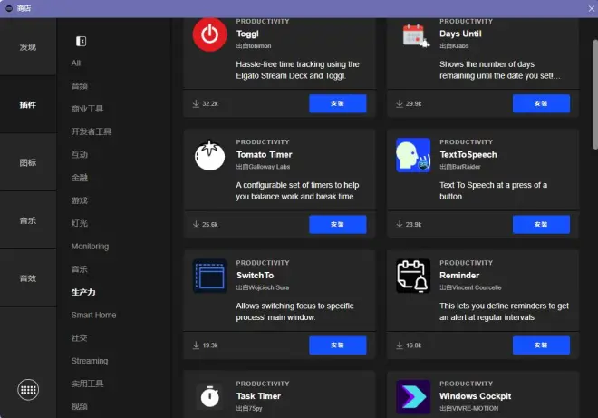598x418 pixels.
Task: Click the vertical scrollbar thumb
Action: [595, 94]
